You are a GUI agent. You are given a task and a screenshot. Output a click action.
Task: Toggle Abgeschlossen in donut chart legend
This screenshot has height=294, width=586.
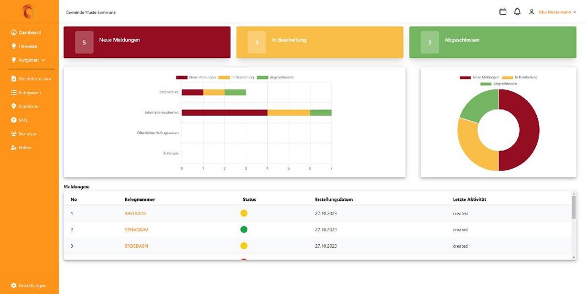point(499,84)
